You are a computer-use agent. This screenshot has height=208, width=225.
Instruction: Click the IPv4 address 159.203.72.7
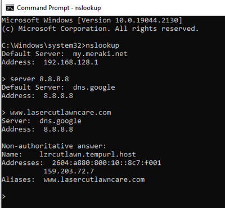tap(69, 171)
